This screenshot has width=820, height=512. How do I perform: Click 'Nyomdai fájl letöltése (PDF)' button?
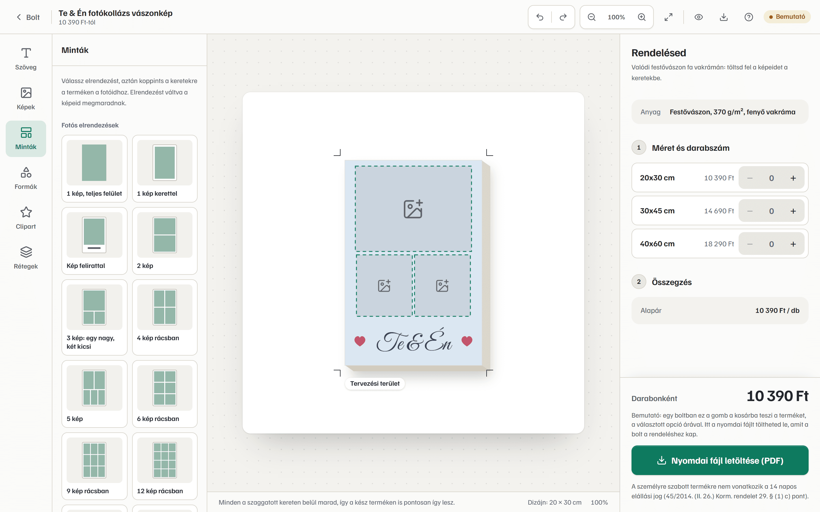pyautogui.click(x=720, y=460)
